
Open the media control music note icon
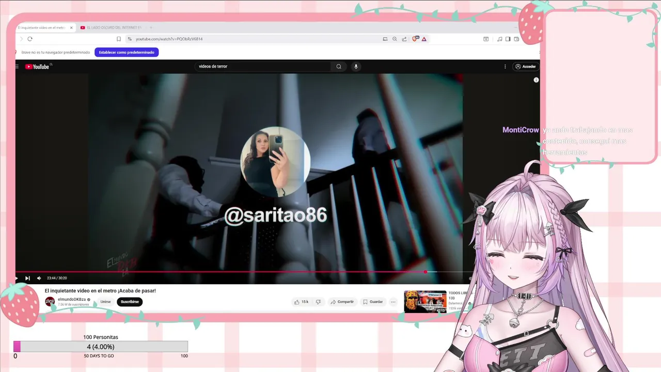tap(499, 39)
